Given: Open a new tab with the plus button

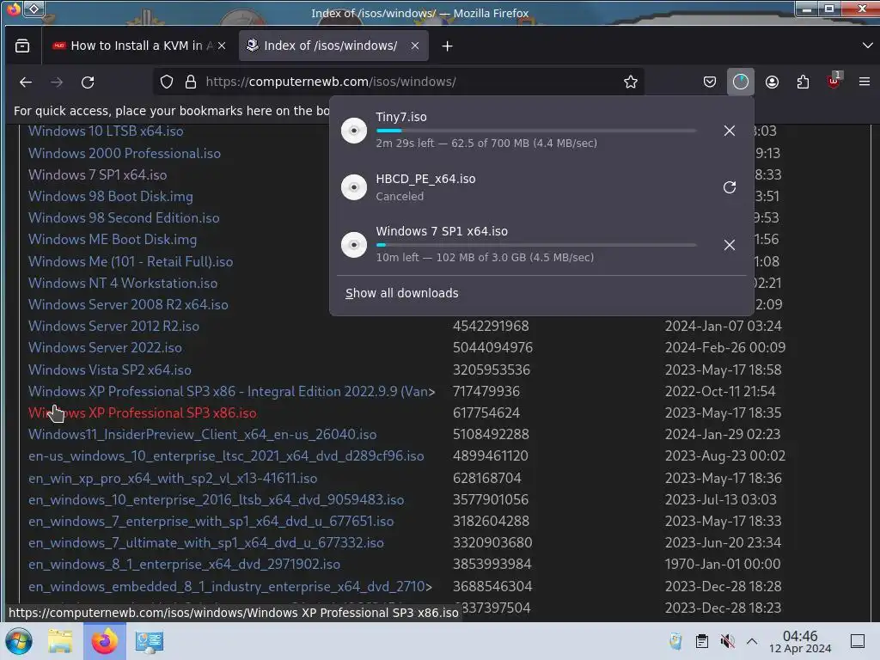Looking at the screenshot, I should tap(447, 46).
